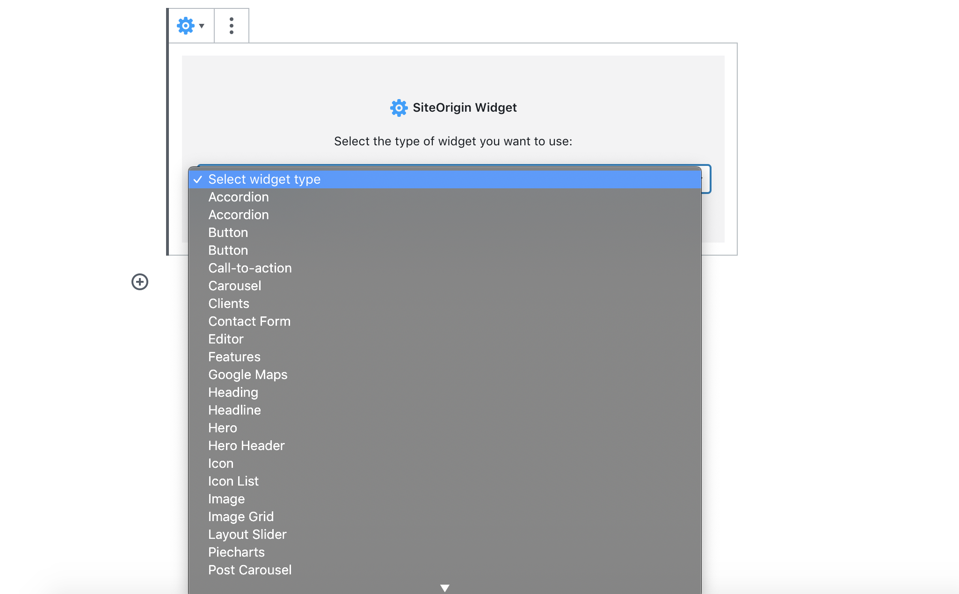Choose the Contact Form widget
This screenshot has width=959, height=594.
pyautogui.click(x=249, y=321)
